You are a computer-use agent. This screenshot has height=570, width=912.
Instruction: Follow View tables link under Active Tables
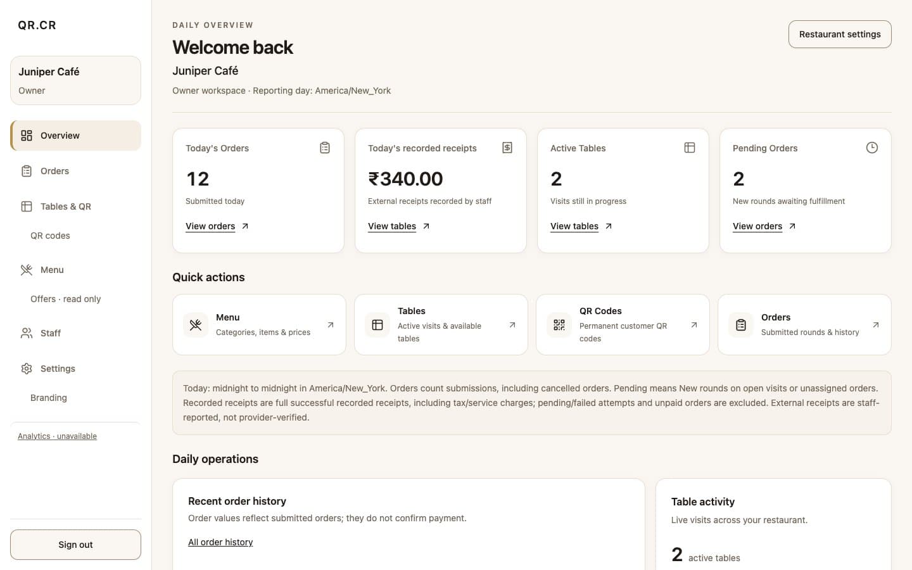click(581, 226)
